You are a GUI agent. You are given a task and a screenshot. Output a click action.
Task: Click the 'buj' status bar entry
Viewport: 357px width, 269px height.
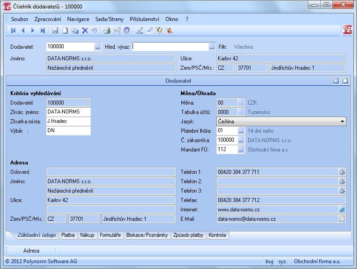269,261
